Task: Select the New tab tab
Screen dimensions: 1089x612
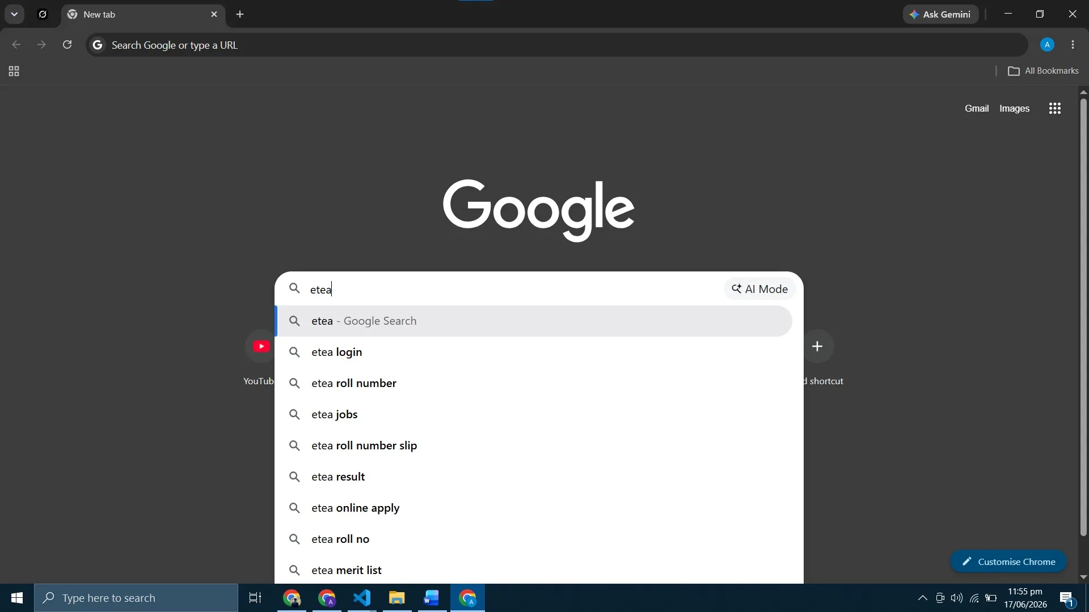Action: point(142,14)
